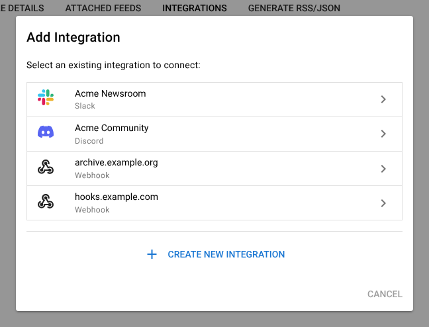429x327 pixels.
Task: Open the Generate RSS/JSON tab
Action: click(294, 8)
